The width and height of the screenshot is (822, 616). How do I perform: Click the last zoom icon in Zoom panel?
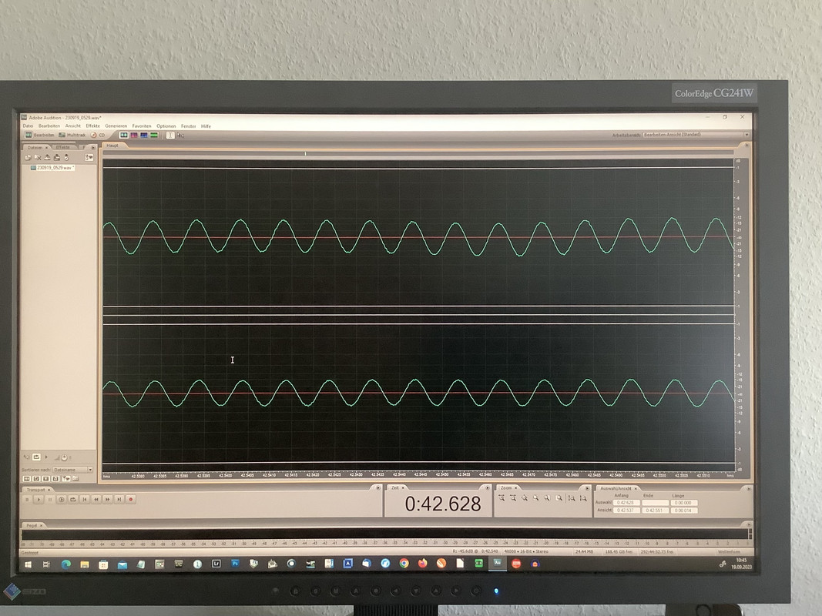click(583, 498)
